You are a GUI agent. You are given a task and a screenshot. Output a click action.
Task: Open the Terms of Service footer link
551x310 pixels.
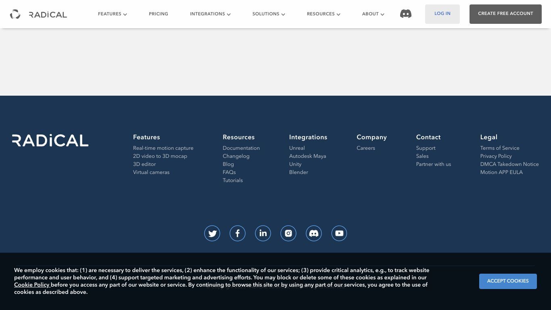[x=500, y=148]
